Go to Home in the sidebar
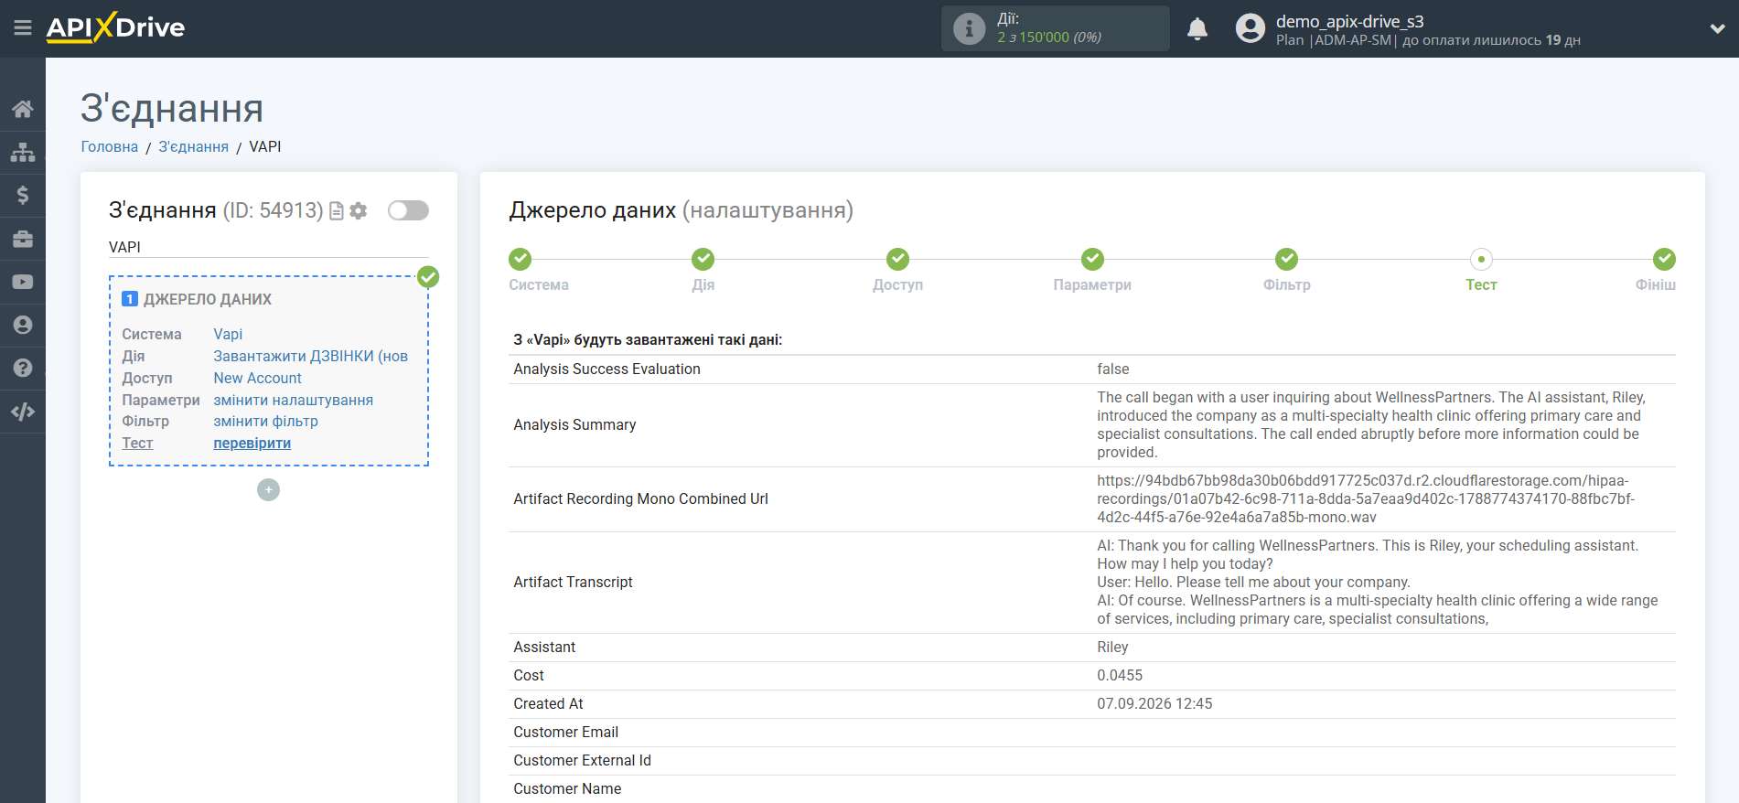Viewport: 1739px width, 803px height. [x=23, y=109]
